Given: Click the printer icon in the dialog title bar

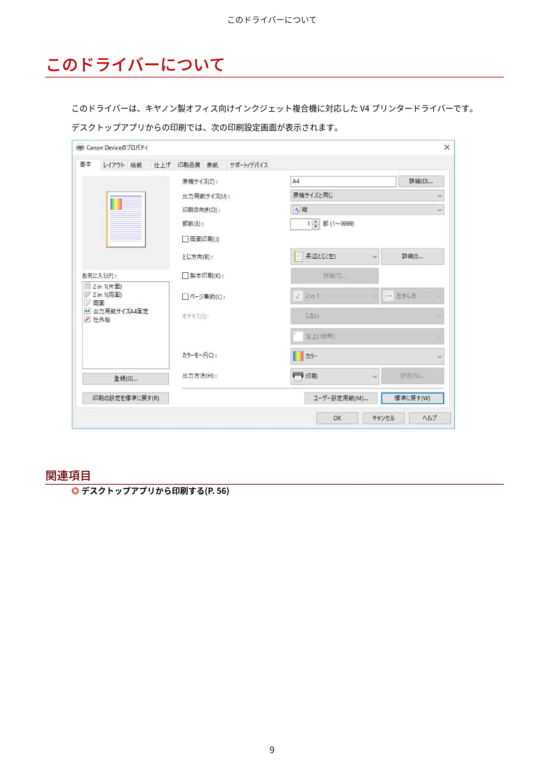Looking at the screenshot, I should click(x=80, y=147).
